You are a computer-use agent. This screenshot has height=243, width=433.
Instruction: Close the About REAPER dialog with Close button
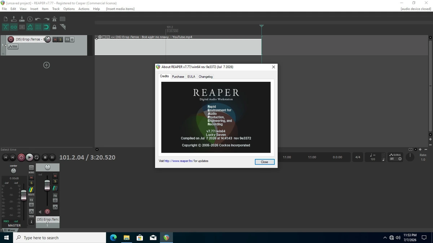click(x=264, y=162)
